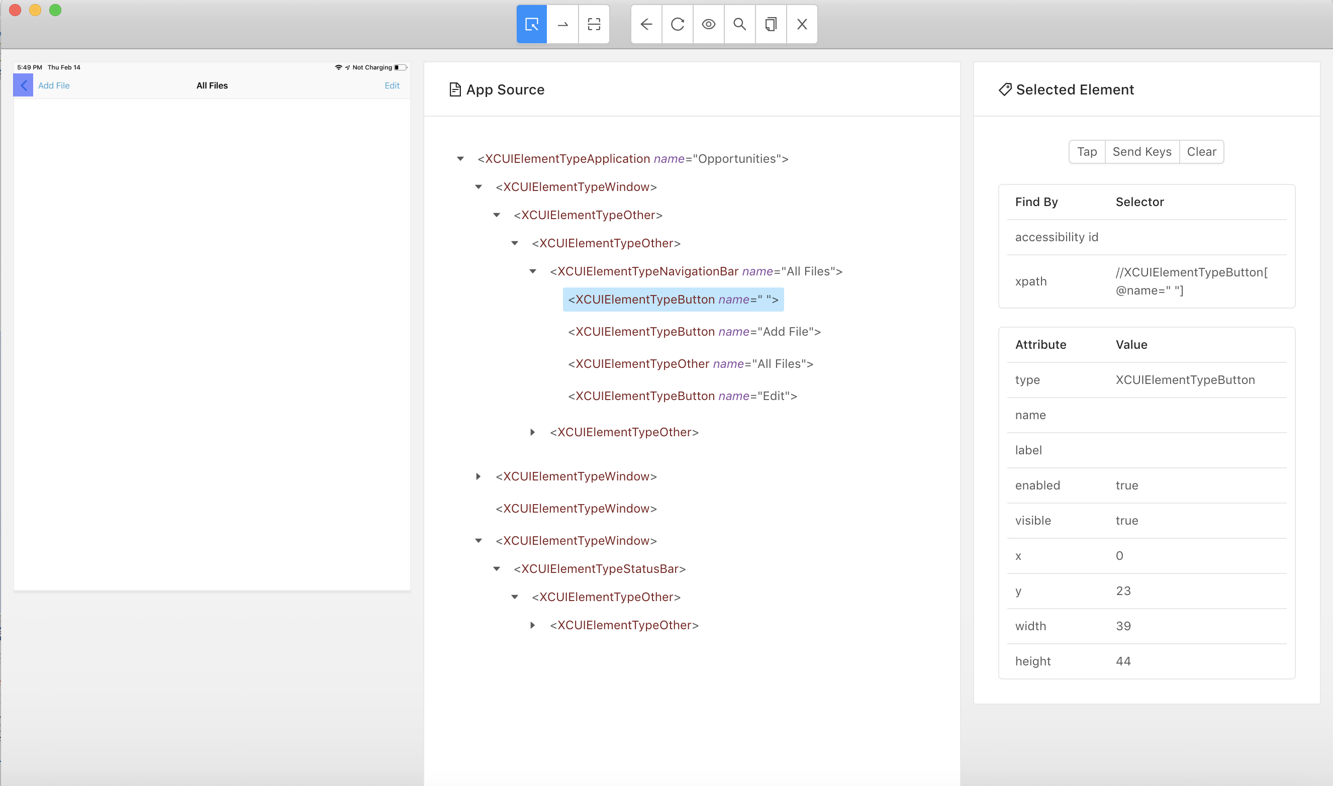
Task: Click the Selected Element tag icon
Action: pyautogui.click(x=1005, y=89)
